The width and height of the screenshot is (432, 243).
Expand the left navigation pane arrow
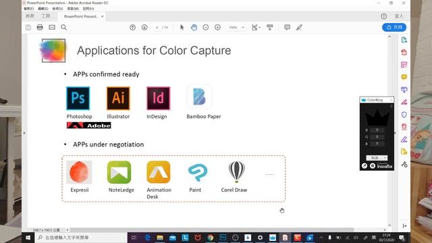point(24,133)
